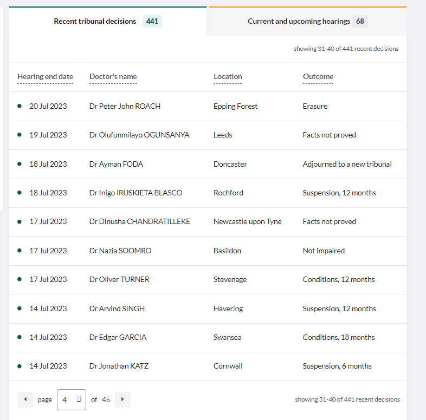426x420 pixels.
Task: Click green status dot for Dr Jonathan KATZ
Action: point(20,366)
